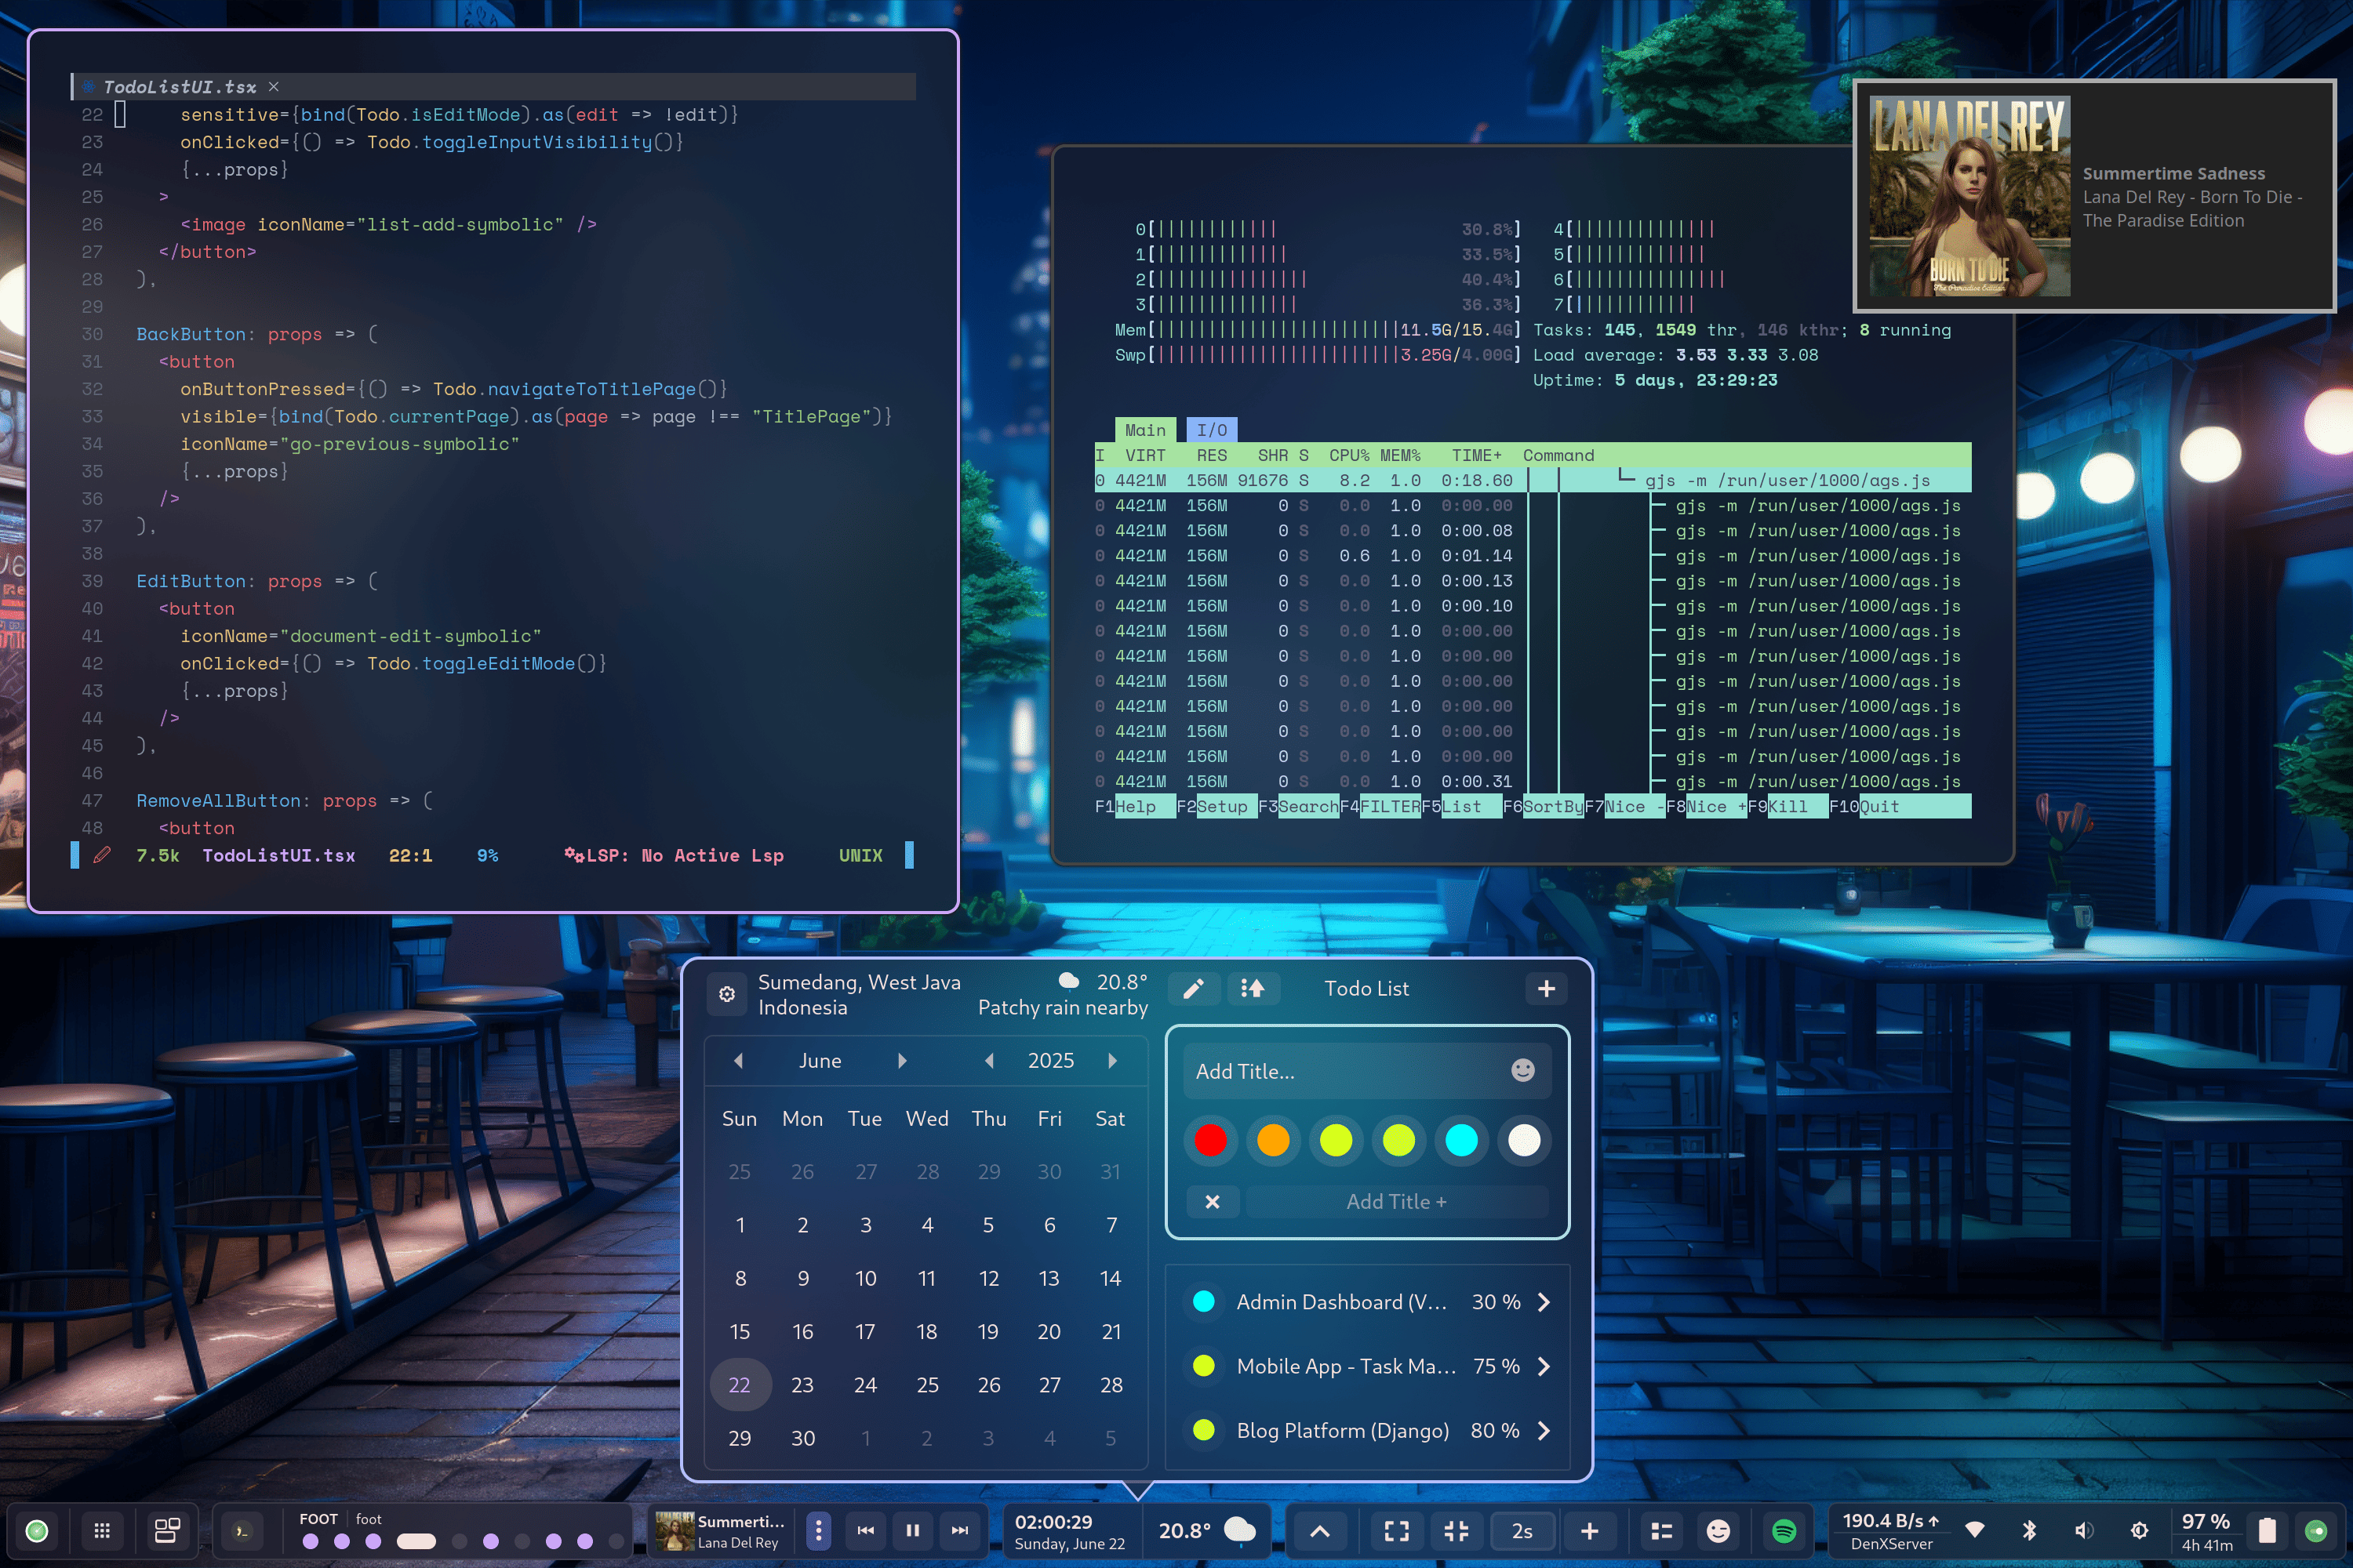2353x1568 pixels.
Task: Sort htop by the MEM% column header
Action: point(1399,455)
